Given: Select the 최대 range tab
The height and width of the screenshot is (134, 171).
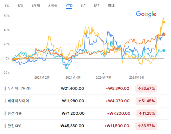Looking at the screenshot, I should 111,6.
